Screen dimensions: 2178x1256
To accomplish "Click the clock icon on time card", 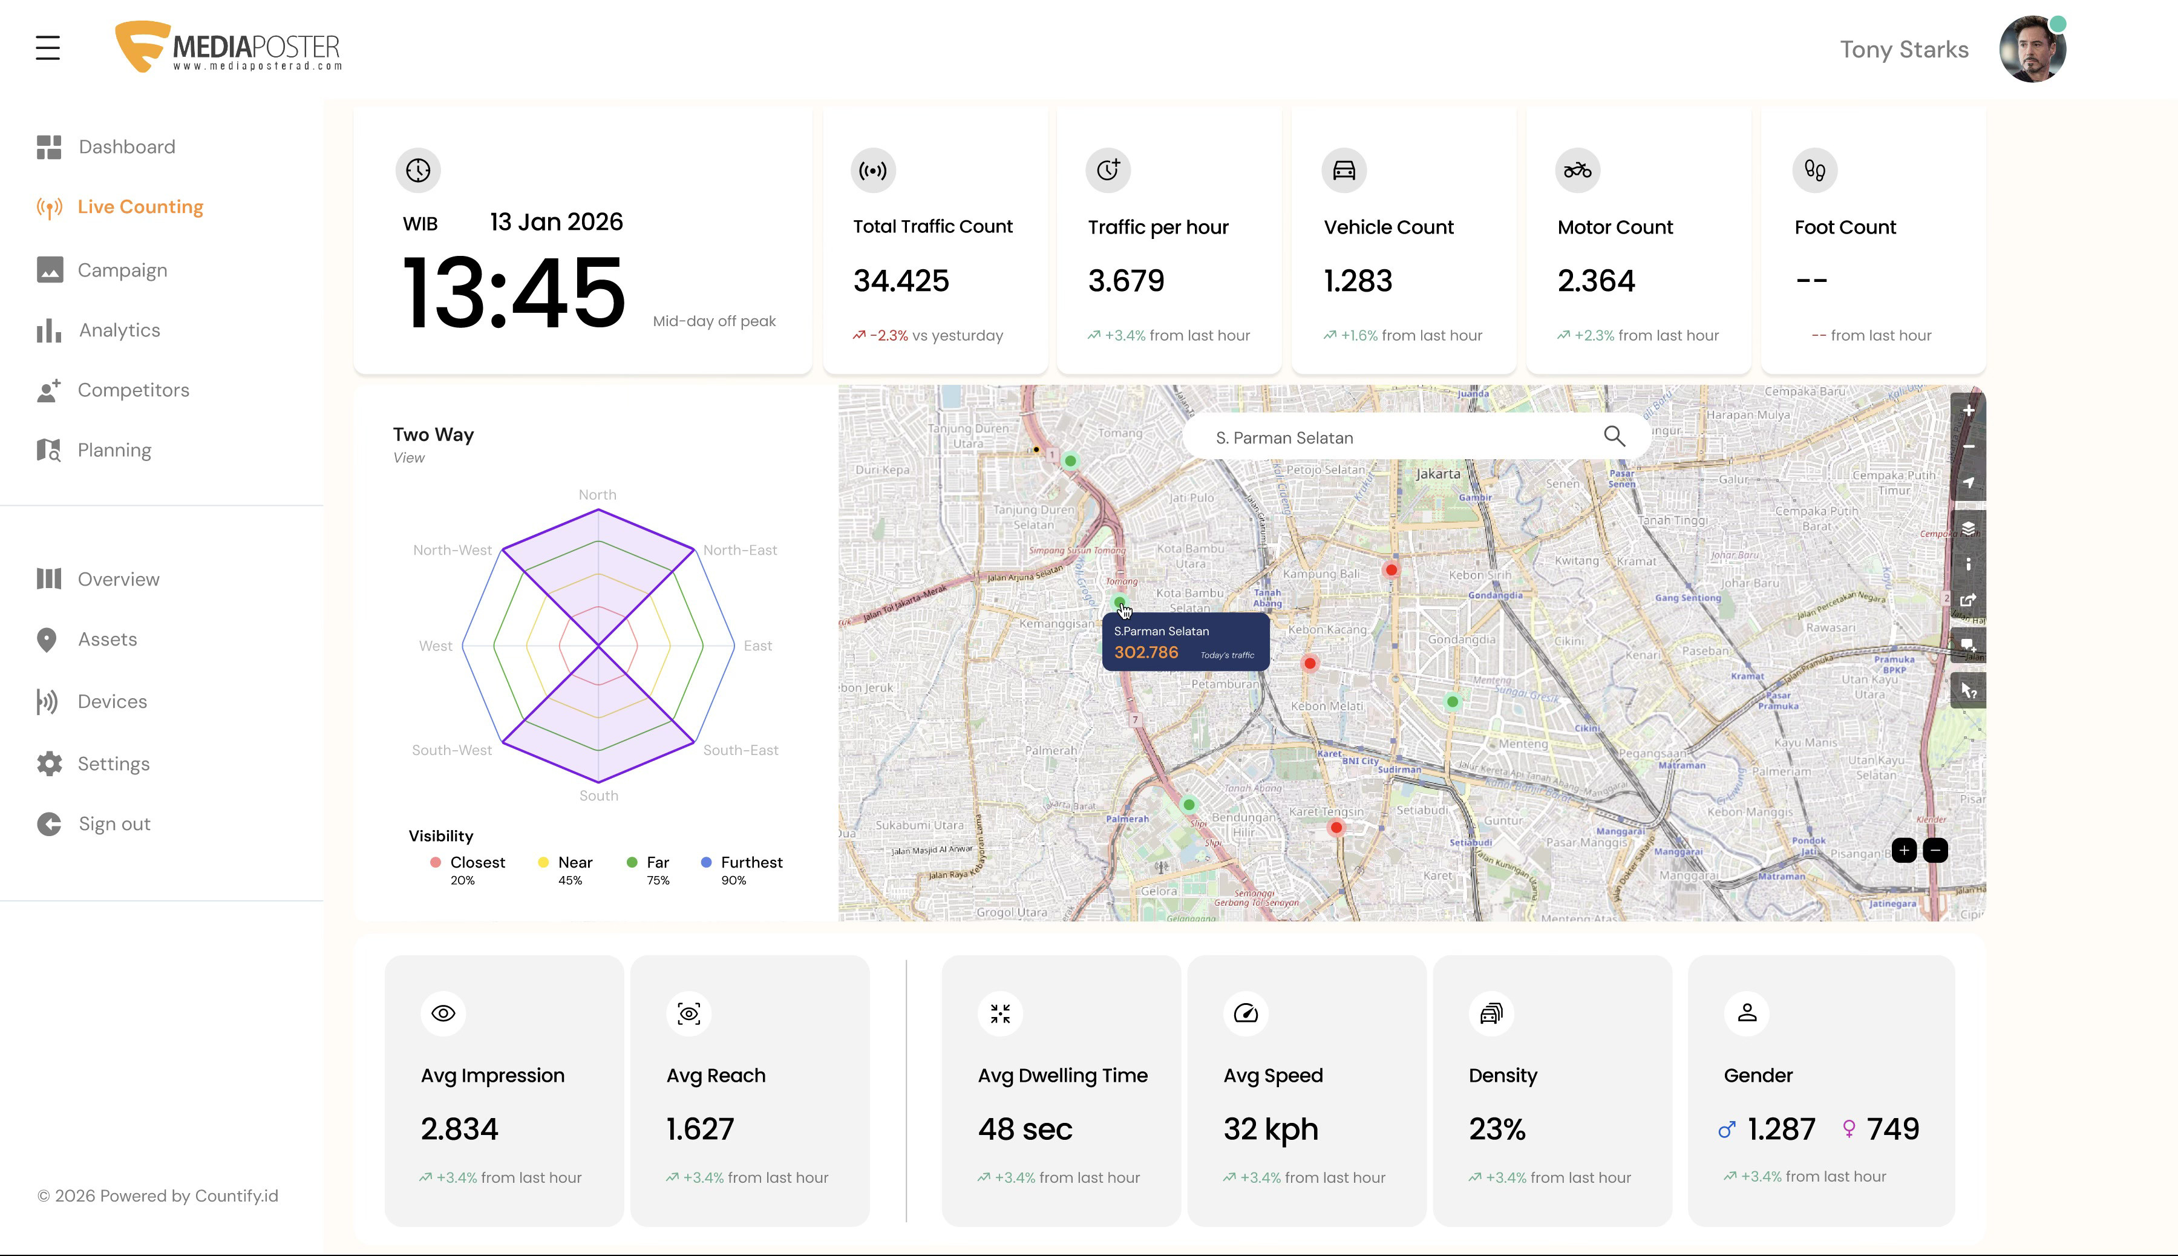I will pyautogui.click(x=418, y=170).
